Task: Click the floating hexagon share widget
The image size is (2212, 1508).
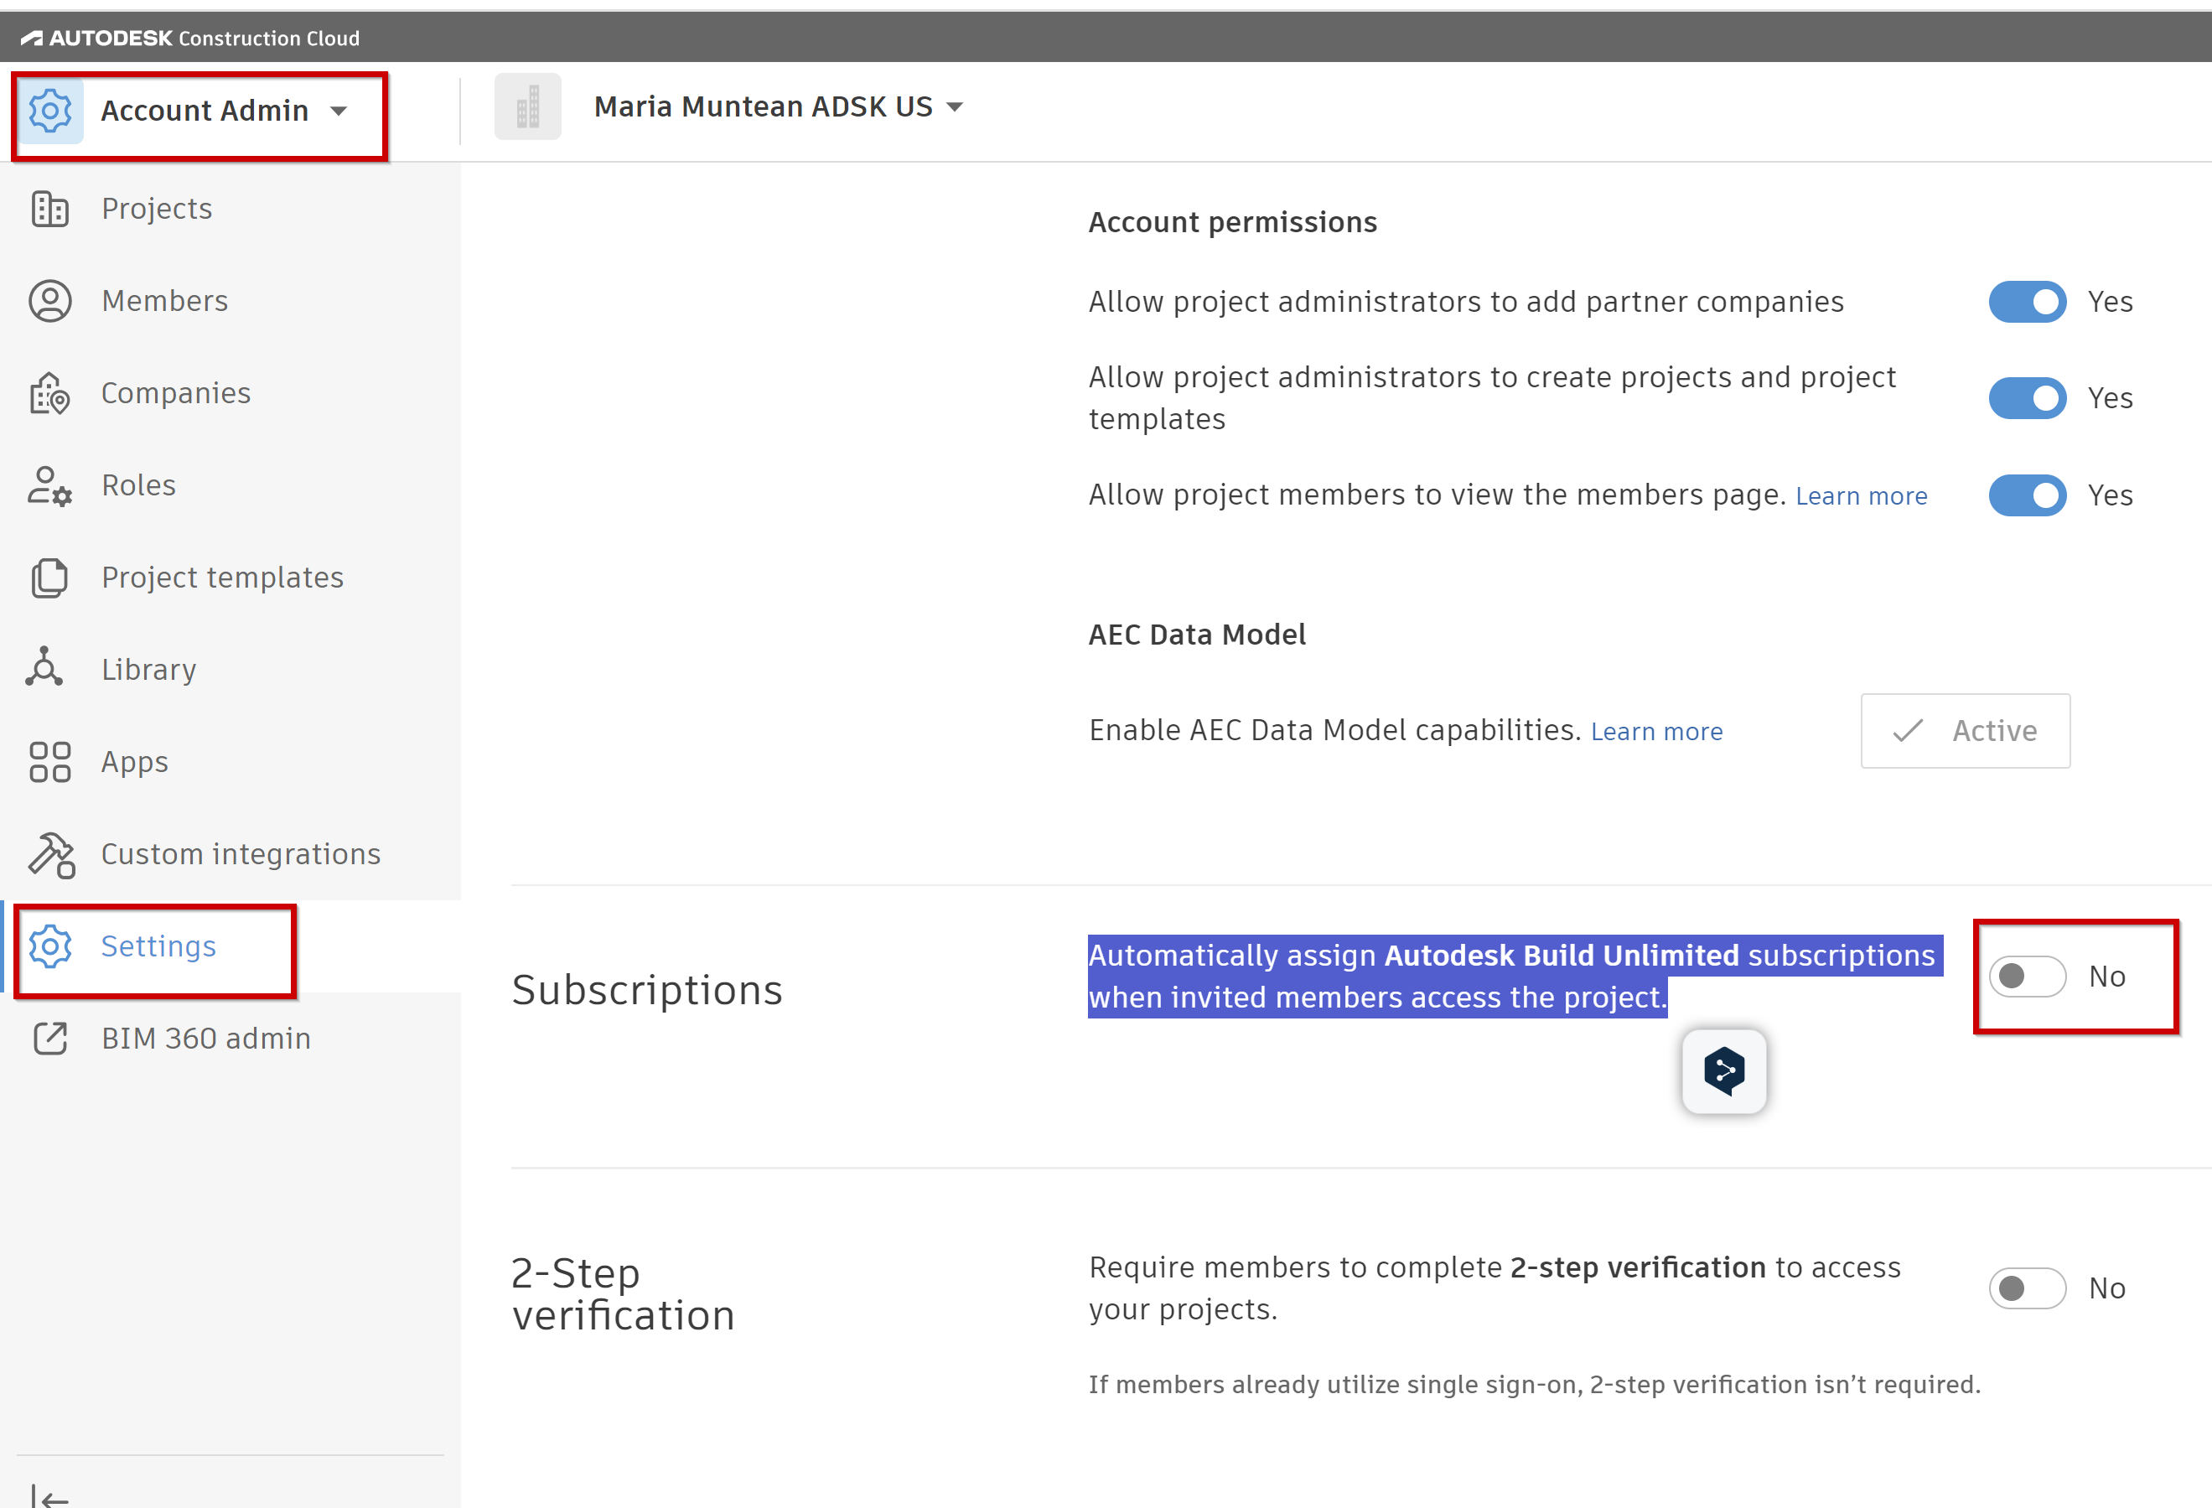Action: [x=1723, y=1070]
